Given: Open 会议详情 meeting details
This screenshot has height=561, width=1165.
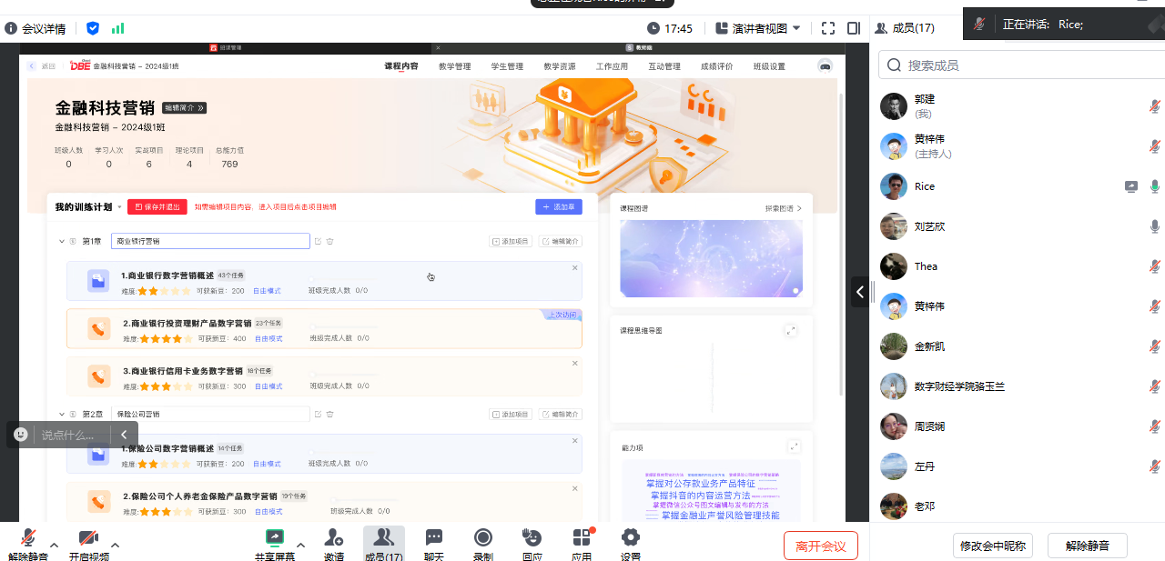Looking at the screenshot, I should (35, 28).
